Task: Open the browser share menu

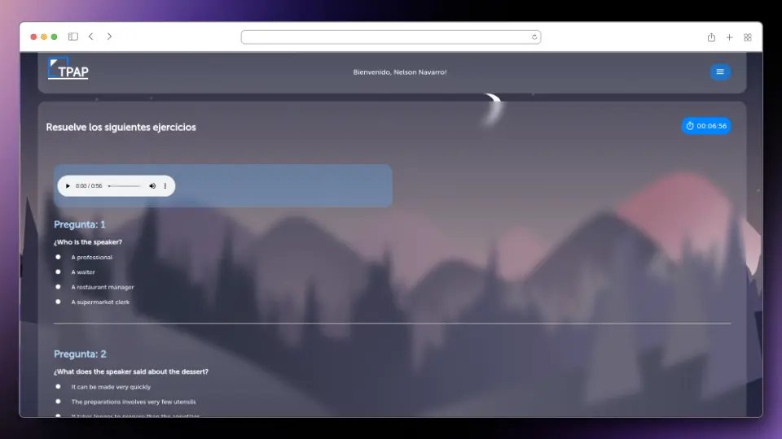Action: 711,37
